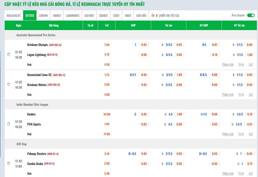The image size is (258, 177).
Task: Open Phân tích for Pohang Steelers match
Action: [228, 173]
